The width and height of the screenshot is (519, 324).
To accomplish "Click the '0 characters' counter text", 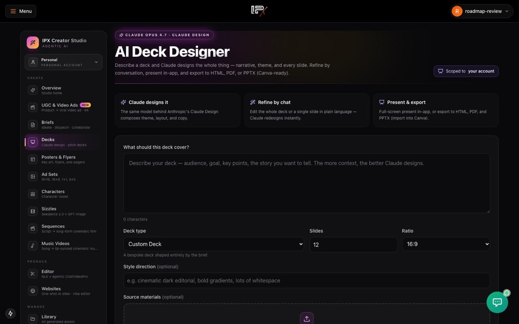I will click(x=135, y=219).
